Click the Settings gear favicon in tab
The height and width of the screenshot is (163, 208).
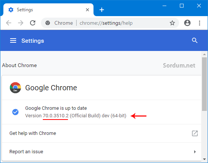coord(11,10)
